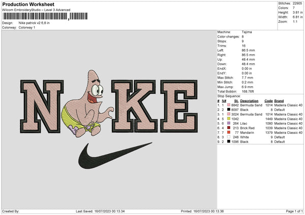305x215 pixels.
Task: Click the Production Worksheet title
Action: (x=28, y=4)
